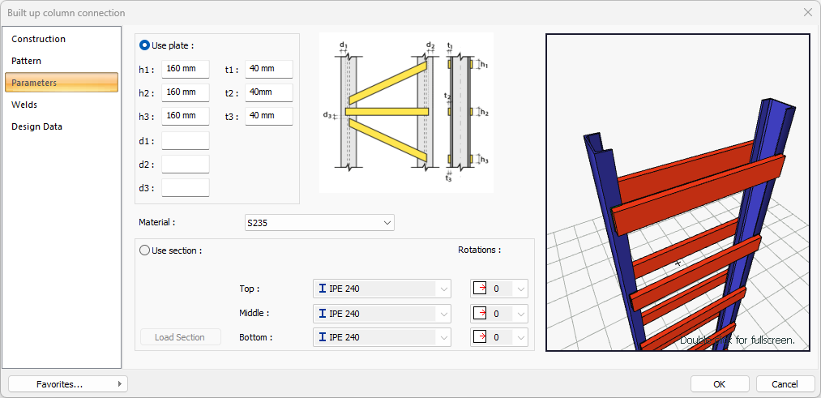
Task: Open the Bottom section IPE 240 dropdown
Action: point(382,337)
